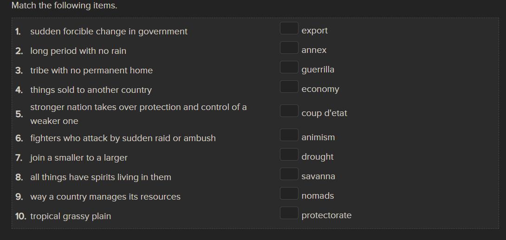506x240 pixels.
Task: Click the 'things sold to another country' definition
Action: point(91,90)
